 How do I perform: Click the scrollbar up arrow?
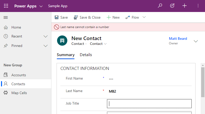(x=203, y=65)
